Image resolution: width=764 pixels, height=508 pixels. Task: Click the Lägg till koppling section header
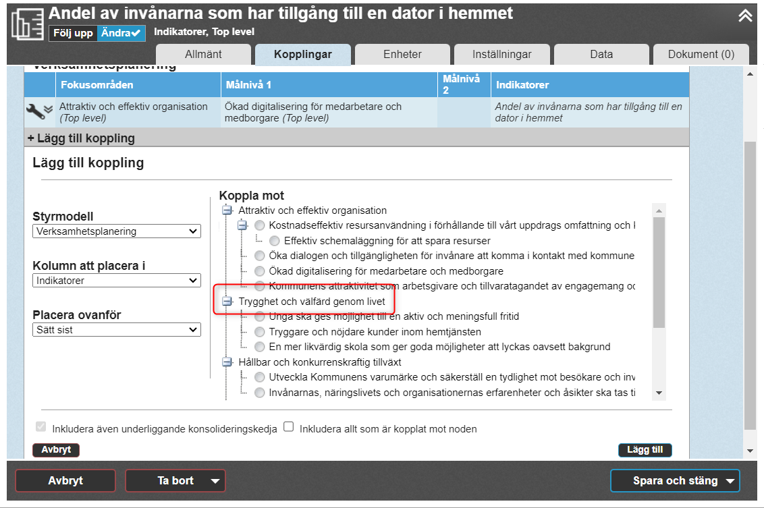pyautogui.click(x=356, y=138)
